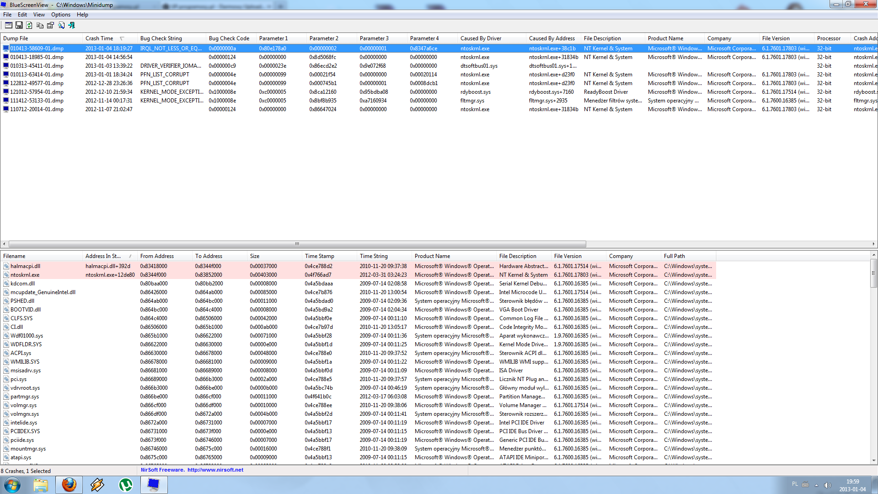Open the Edit menu

coord(22,15)
